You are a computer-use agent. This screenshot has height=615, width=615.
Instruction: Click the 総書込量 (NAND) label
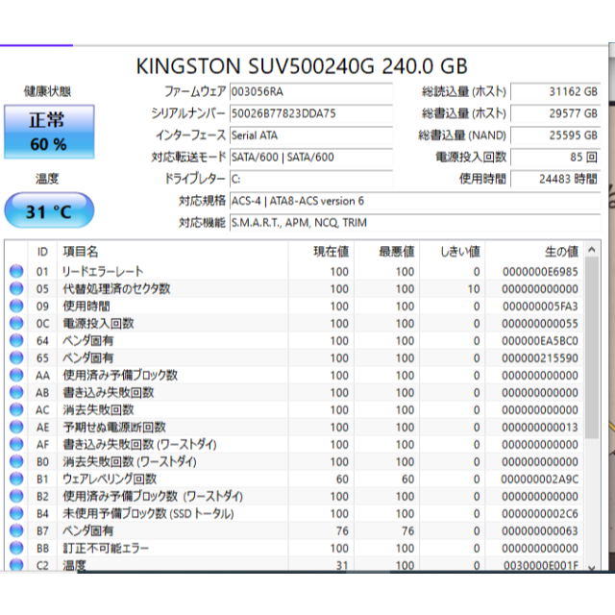tap(462, 135)
